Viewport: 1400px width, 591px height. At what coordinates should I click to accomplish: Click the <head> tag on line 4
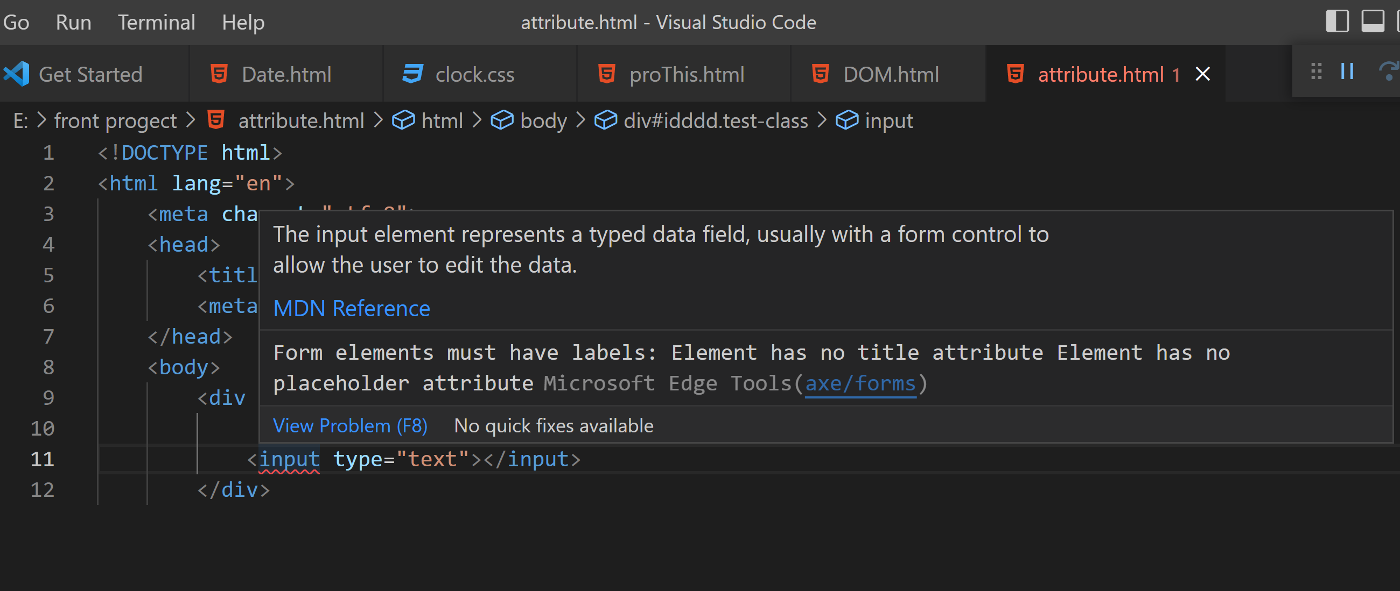(x=184, y=245)
